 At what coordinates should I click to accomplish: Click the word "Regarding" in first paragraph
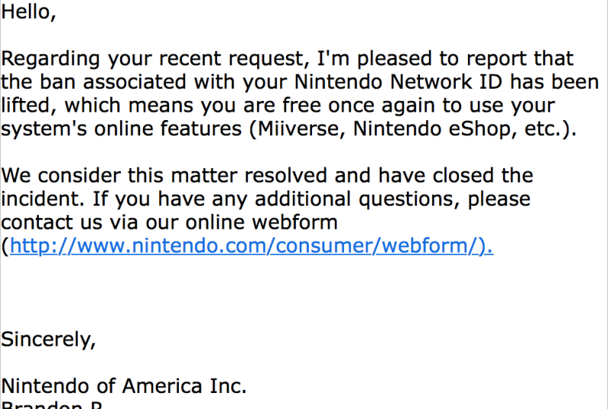point(51,59)
